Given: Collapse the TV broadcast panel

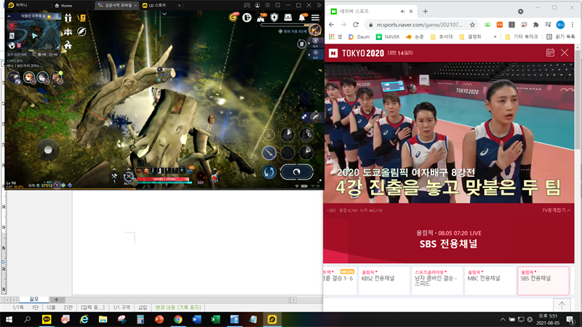Looking at the screenshot, I should point(556,210).
